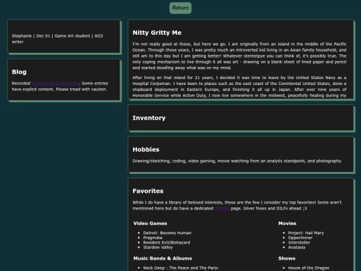Select the Stephanie profile summary text
The height and width of the screenshot is (271, 361).
pos(57,39)
